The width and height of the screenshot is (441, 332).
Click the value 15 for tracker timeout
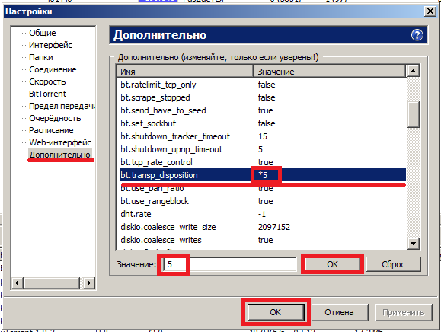pos(263,136)
